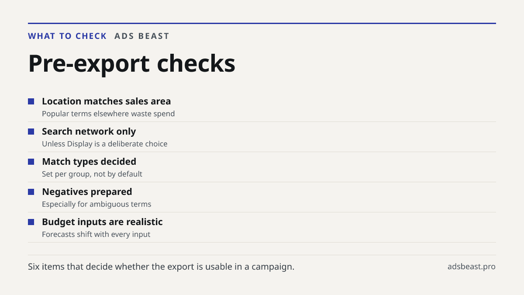This screenshot has width=524, height=295.
Task: Click the 'WHAT TO CHECK' header label
Action: [x=67, y=36]
